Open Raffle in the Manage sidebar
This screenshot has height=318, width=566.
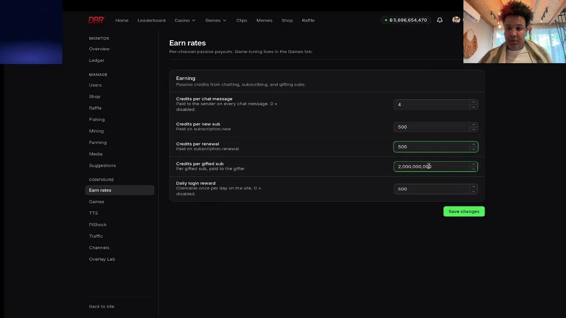pyautogui.click(x=95, y=108)
